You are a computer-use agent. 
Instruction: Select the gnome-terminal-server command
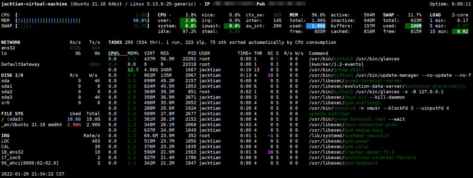click(355, 81)
